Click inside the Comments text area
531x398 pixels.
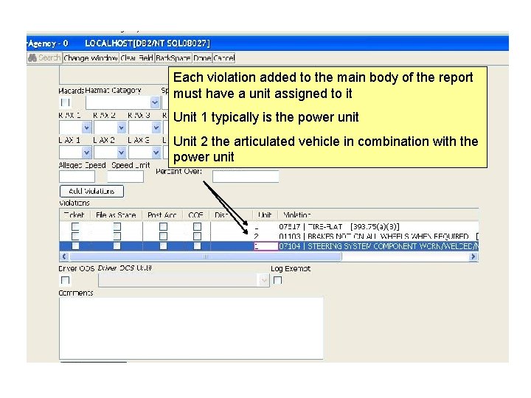click(x=191, y=328)
